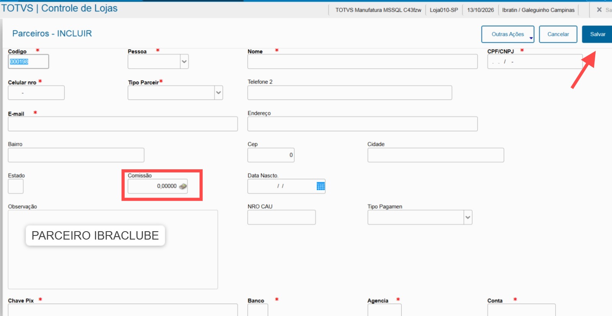Expand the Tipo Pagamen dropdown
612x316 pixels.
point(468,217)
